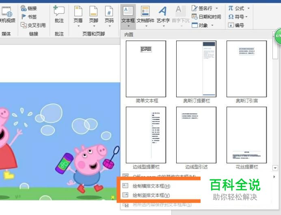
Task: Add a bookmark with 书签
Action: 29,17
